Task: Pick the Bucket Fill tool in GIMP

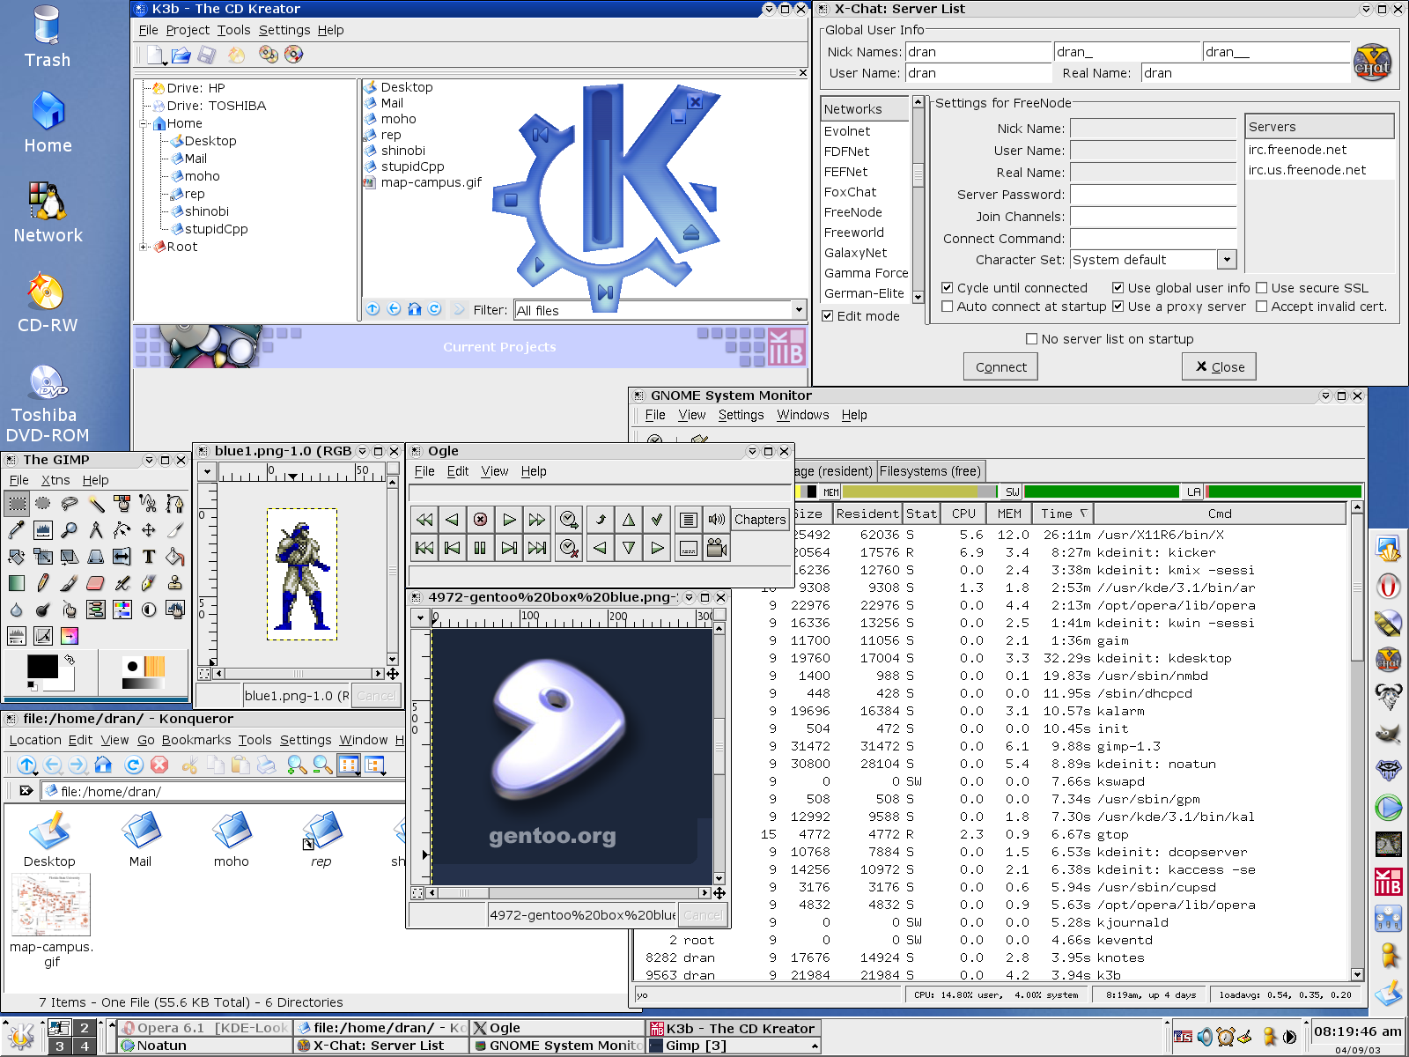Action: click(175, 557)
